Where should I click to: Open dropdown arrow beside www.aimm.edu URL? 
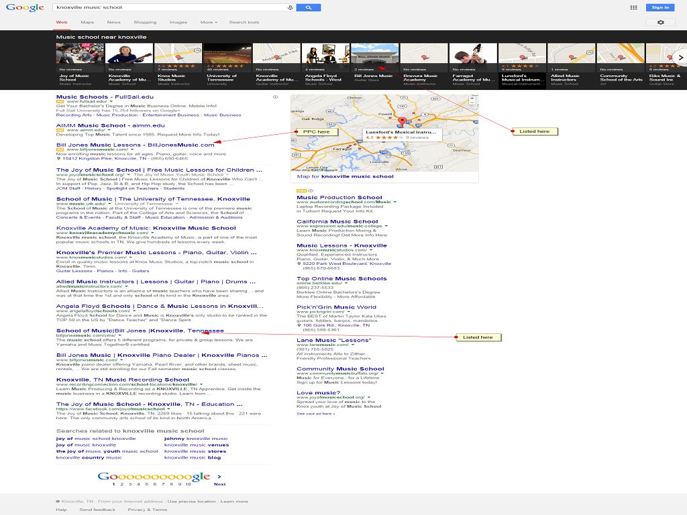tap(109, 130)
